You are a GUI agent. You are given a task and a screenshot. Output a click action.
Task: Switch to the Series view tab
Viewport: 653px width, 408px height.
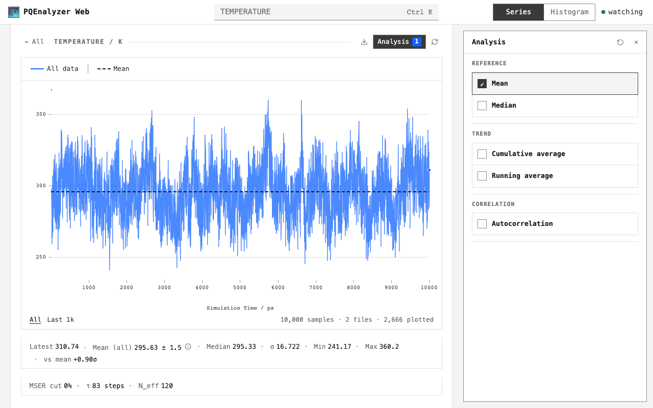(x=518, y=12)
